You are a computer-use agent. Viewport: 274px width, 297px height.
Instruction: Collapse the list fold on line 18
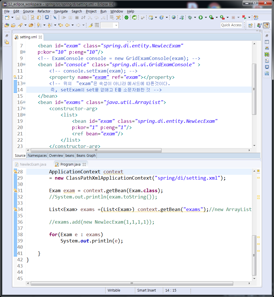point(24,115)
